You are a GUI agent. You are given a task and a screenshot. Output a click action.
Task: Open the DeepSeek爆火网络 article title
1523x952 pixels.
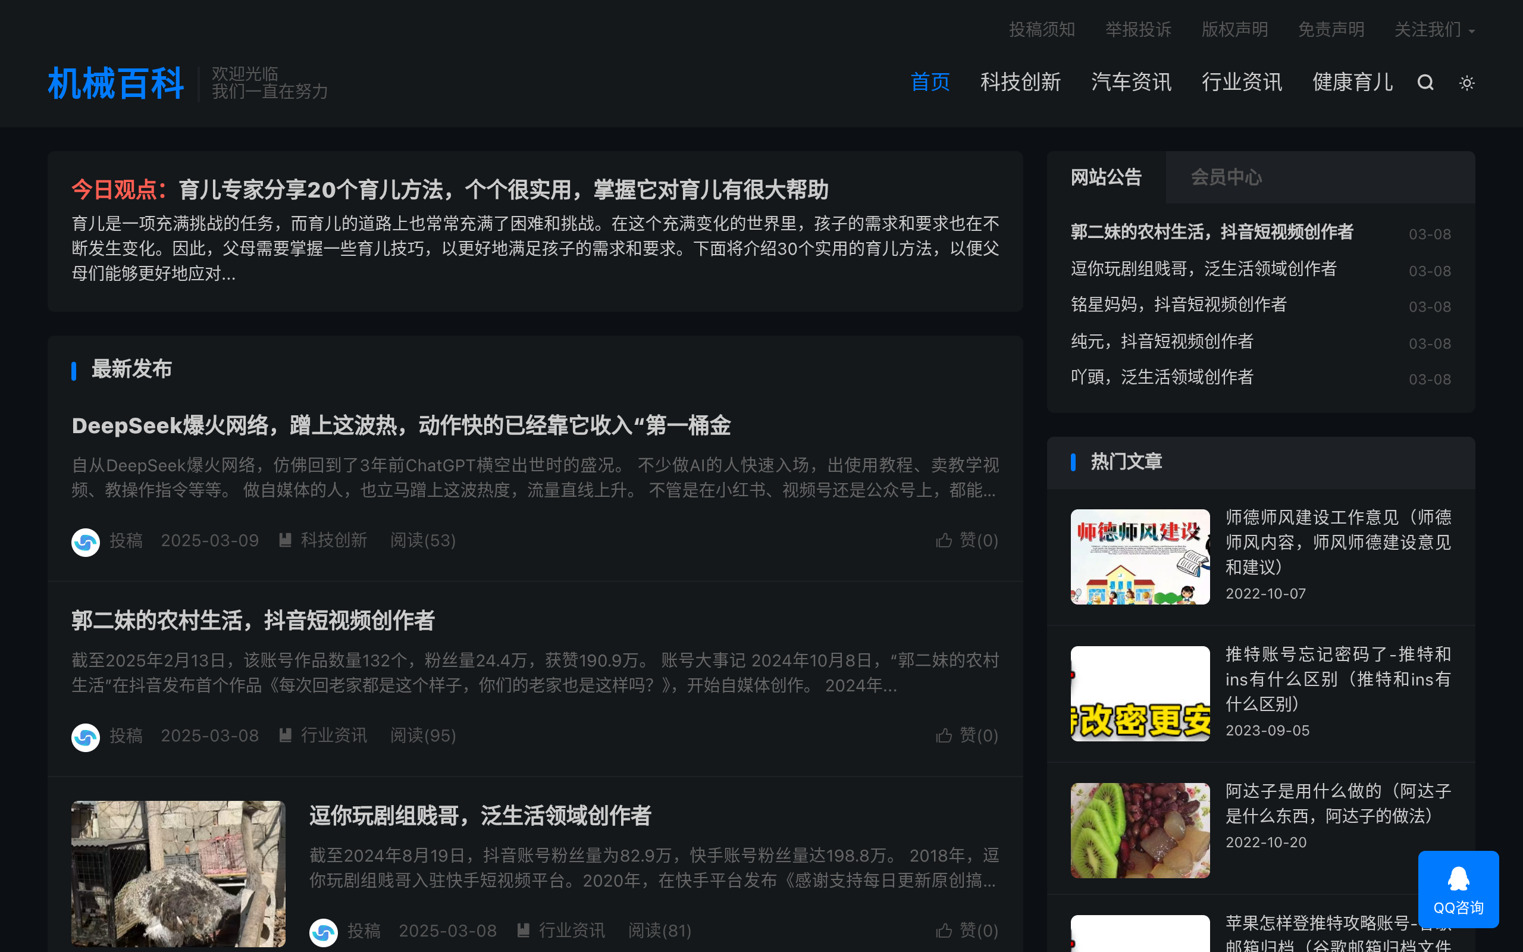(x=401, y=425)
